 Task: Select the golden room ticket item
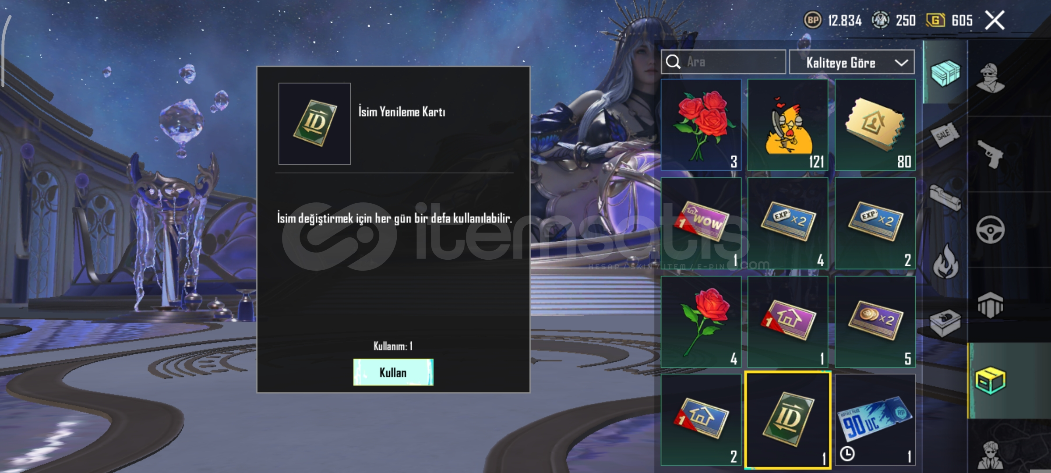[875, 125]
